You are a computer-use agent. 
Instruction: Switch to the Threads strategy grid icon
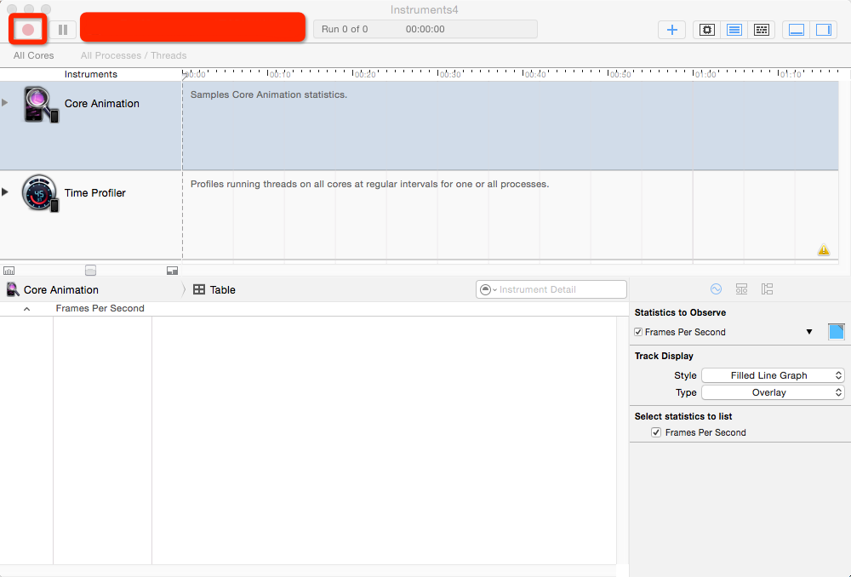coord(762,29)
